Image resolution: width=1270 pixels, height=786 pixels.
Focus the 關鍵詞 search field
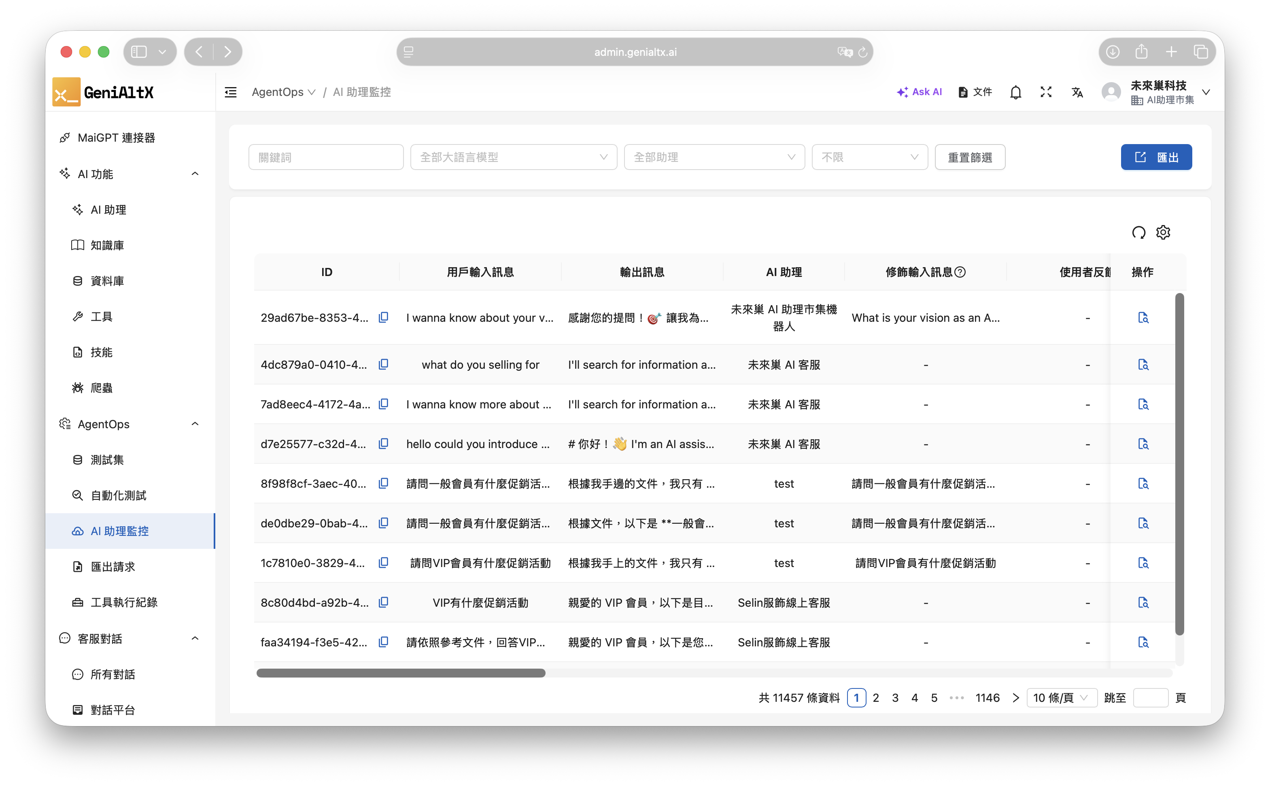pos(325,157)
